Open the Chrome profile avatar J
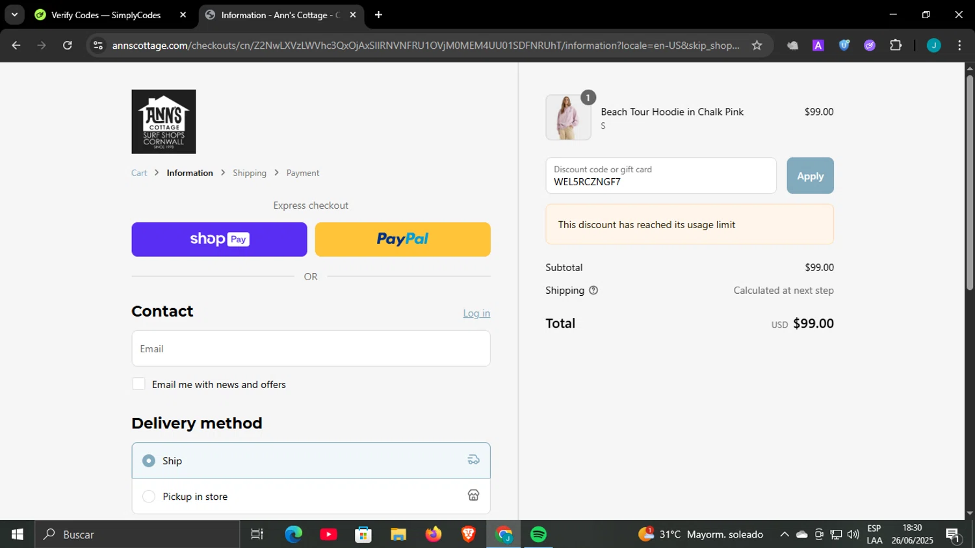Image resolution: width=975 pixels, height=548 pixels. pyautogui.click(x=933, y=46)
